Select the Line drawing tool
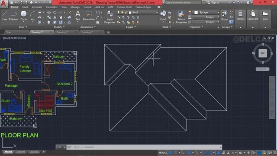Viewport: 277px width, 156px height. pyautogui.click(x=5, y=16)
